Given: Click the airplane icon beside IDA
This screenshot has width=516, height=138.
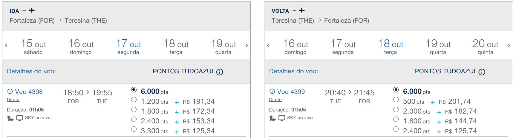Looking at the screenshot, I should (32, 10).
